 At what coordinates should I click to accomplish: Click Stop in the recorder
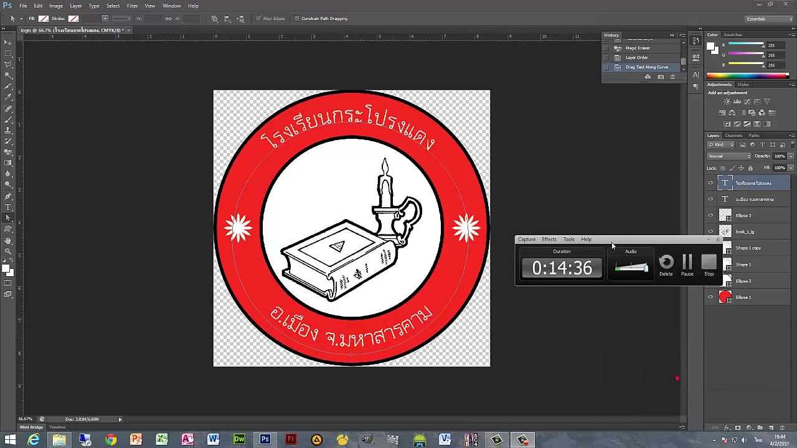(709, 266)
